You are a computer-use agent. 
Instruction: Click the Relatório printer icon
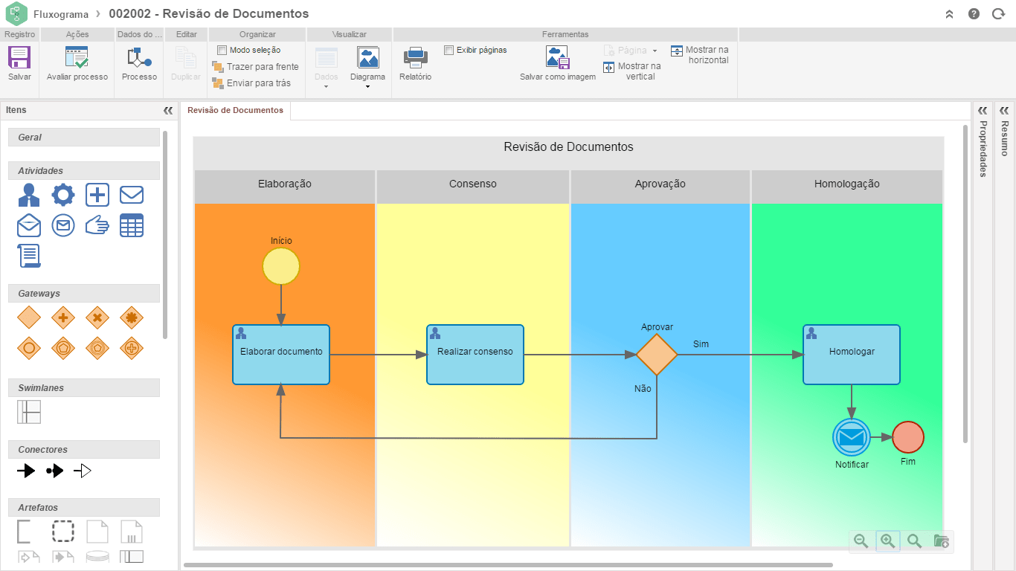[x=415, y=57]
